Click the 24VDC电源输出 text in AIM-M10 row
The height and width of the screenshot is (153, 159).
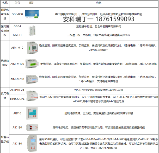click(x=99, y=50)
